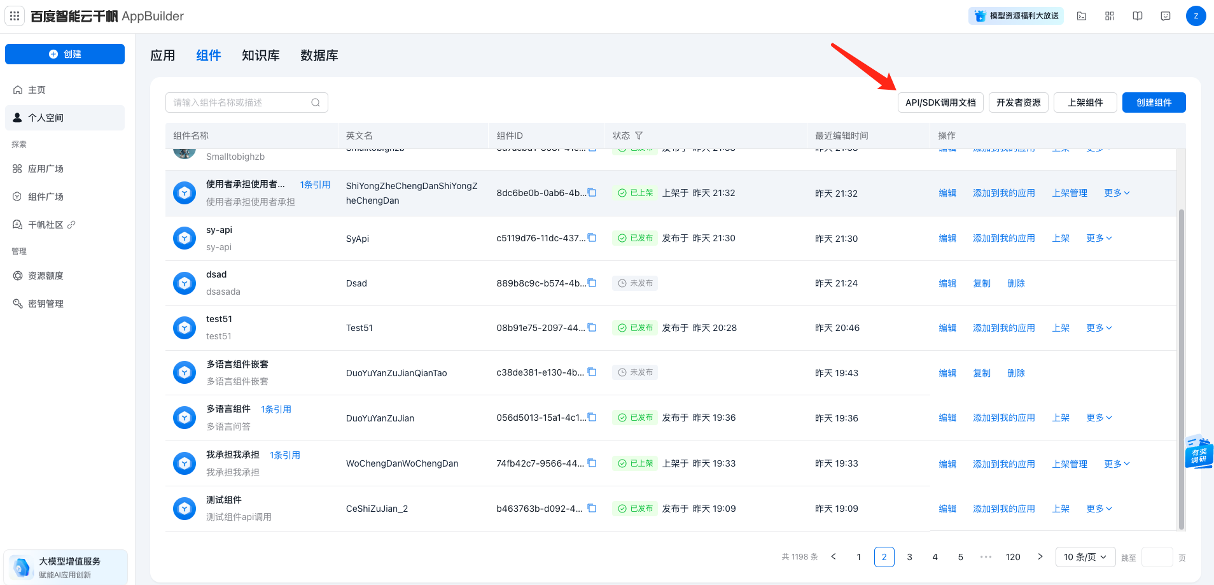Go to page 3
This screenshot has width=1214, height=585.
tap(910, 557)
